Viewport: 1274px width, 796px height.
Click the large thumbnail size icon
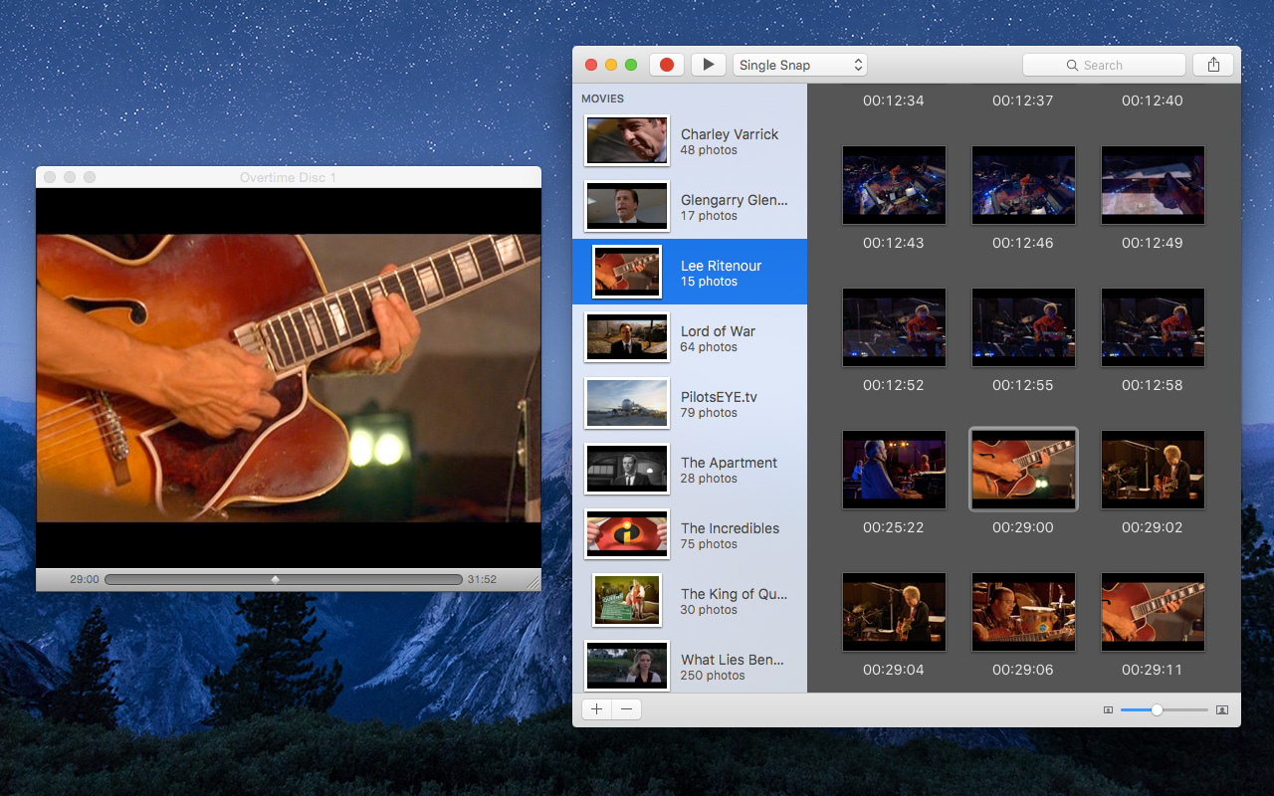[x=1222, y=710]
